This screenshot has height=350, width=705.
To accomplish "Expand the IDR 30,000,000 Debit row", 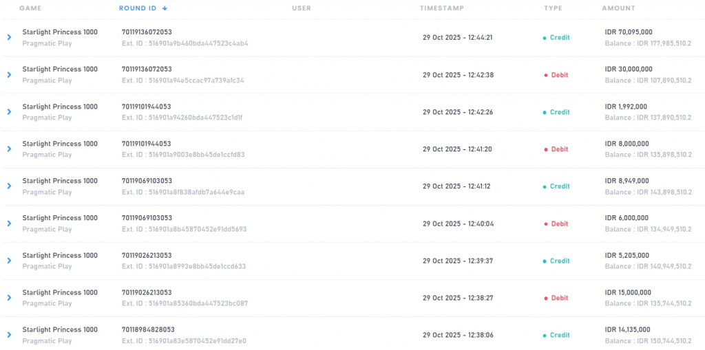I will point(9,74).
